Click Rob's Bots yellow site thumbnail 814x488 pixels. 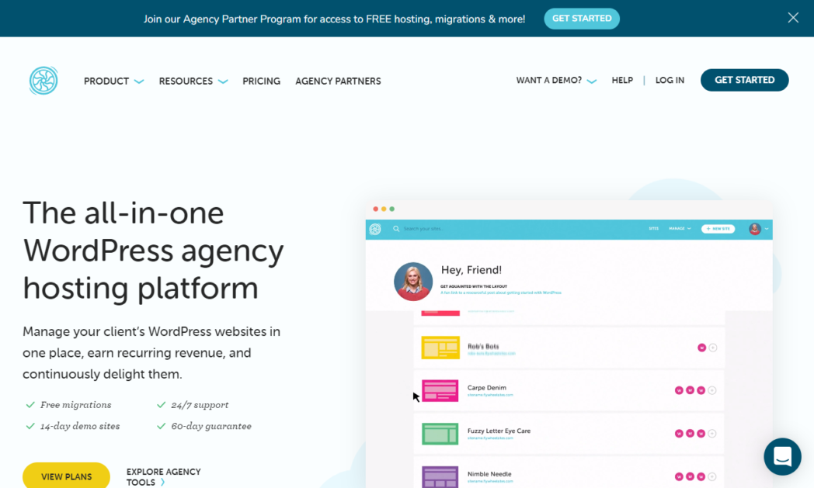coord(440,348)
